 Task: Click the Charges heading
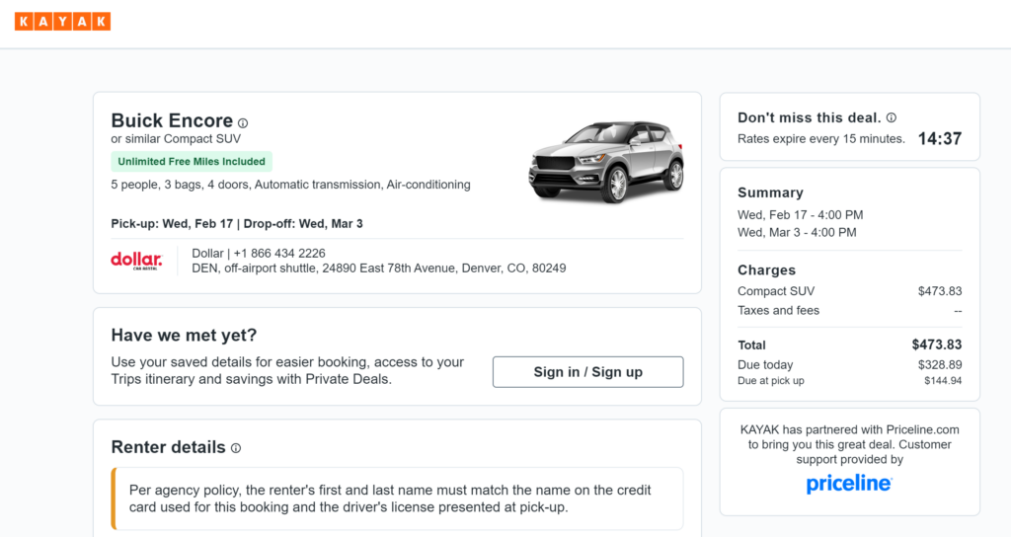point(766,270)
